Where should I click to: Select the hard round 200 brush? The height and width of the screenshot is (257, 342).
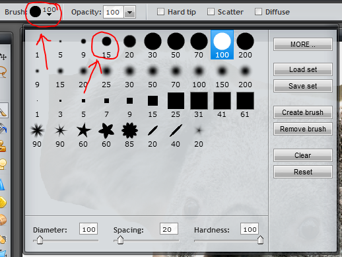pyautogui.click(x=245, y=45)
